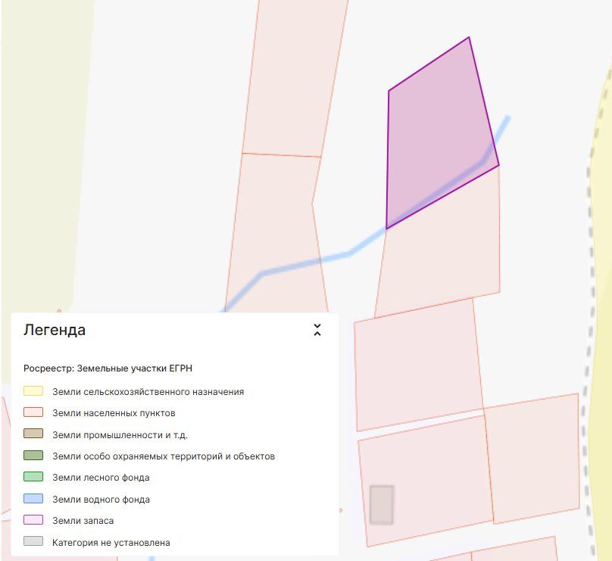Screen dimensions: 612x561
Task: Click 'Земли водного фонда' label
Action: (x=101, y=500)
